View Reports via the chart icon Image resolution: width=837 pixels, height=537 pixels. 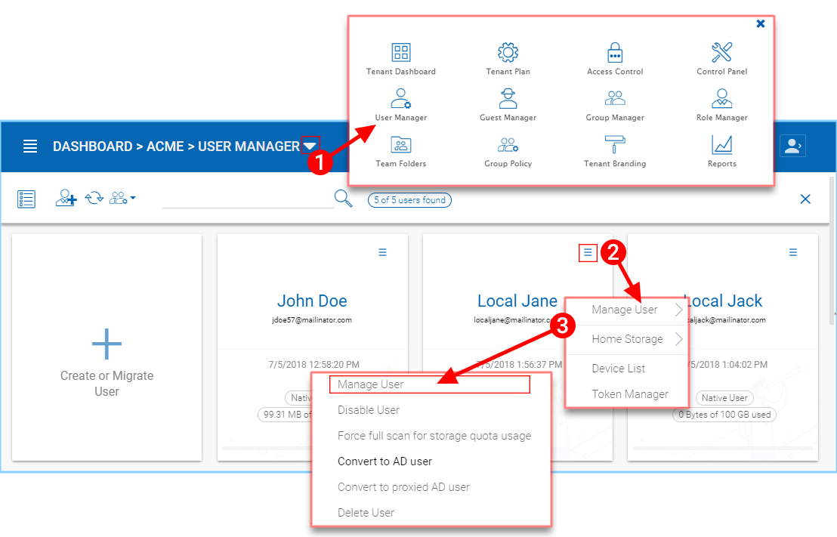[721, 151]
